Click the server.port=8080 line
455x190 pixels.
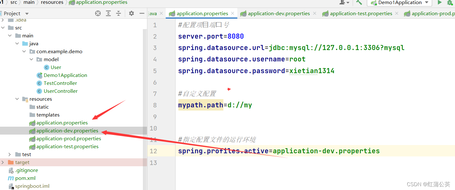(x=211, y=36)
